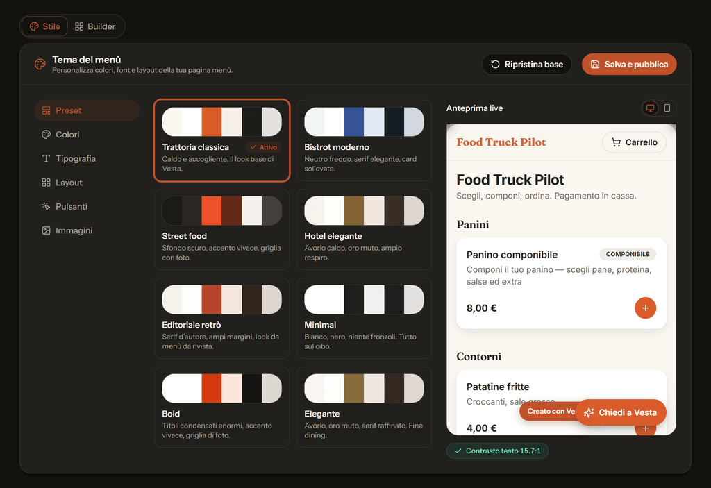Click the Panini section heading
This screenshot has width=711, height=488.
(x=472, y=224)
